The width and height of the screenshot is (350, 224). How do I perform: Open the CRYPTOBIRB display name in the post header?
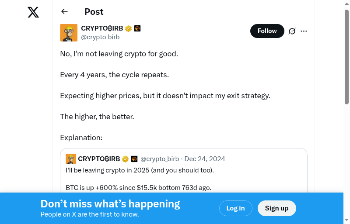click(102, 28)
